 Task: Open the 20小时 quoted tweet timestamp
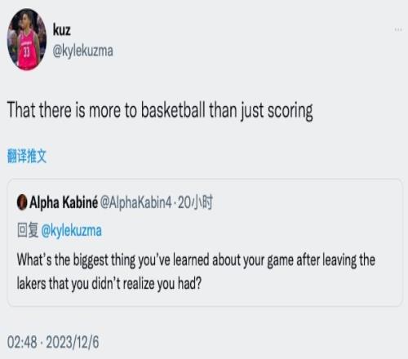195,202
